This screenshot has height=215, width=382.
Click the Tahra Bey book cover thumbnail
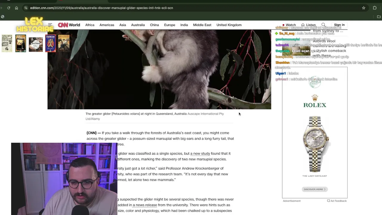(x=7, y=43)
